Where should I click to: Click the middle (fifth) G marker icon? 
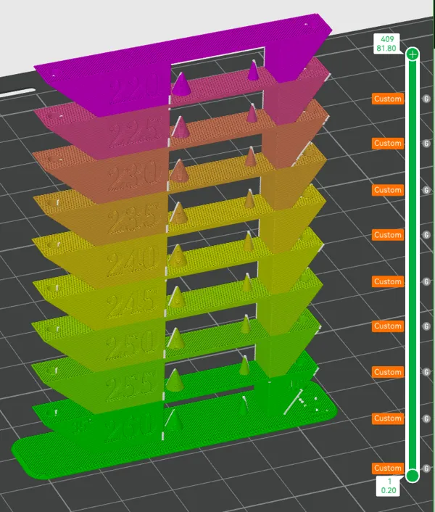pyautogui.click(x=426, y=282)
